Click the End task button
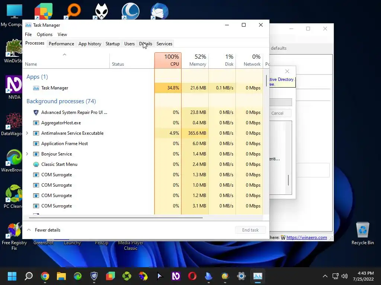The height and width of the screenshot is (285, 381). 250,230
